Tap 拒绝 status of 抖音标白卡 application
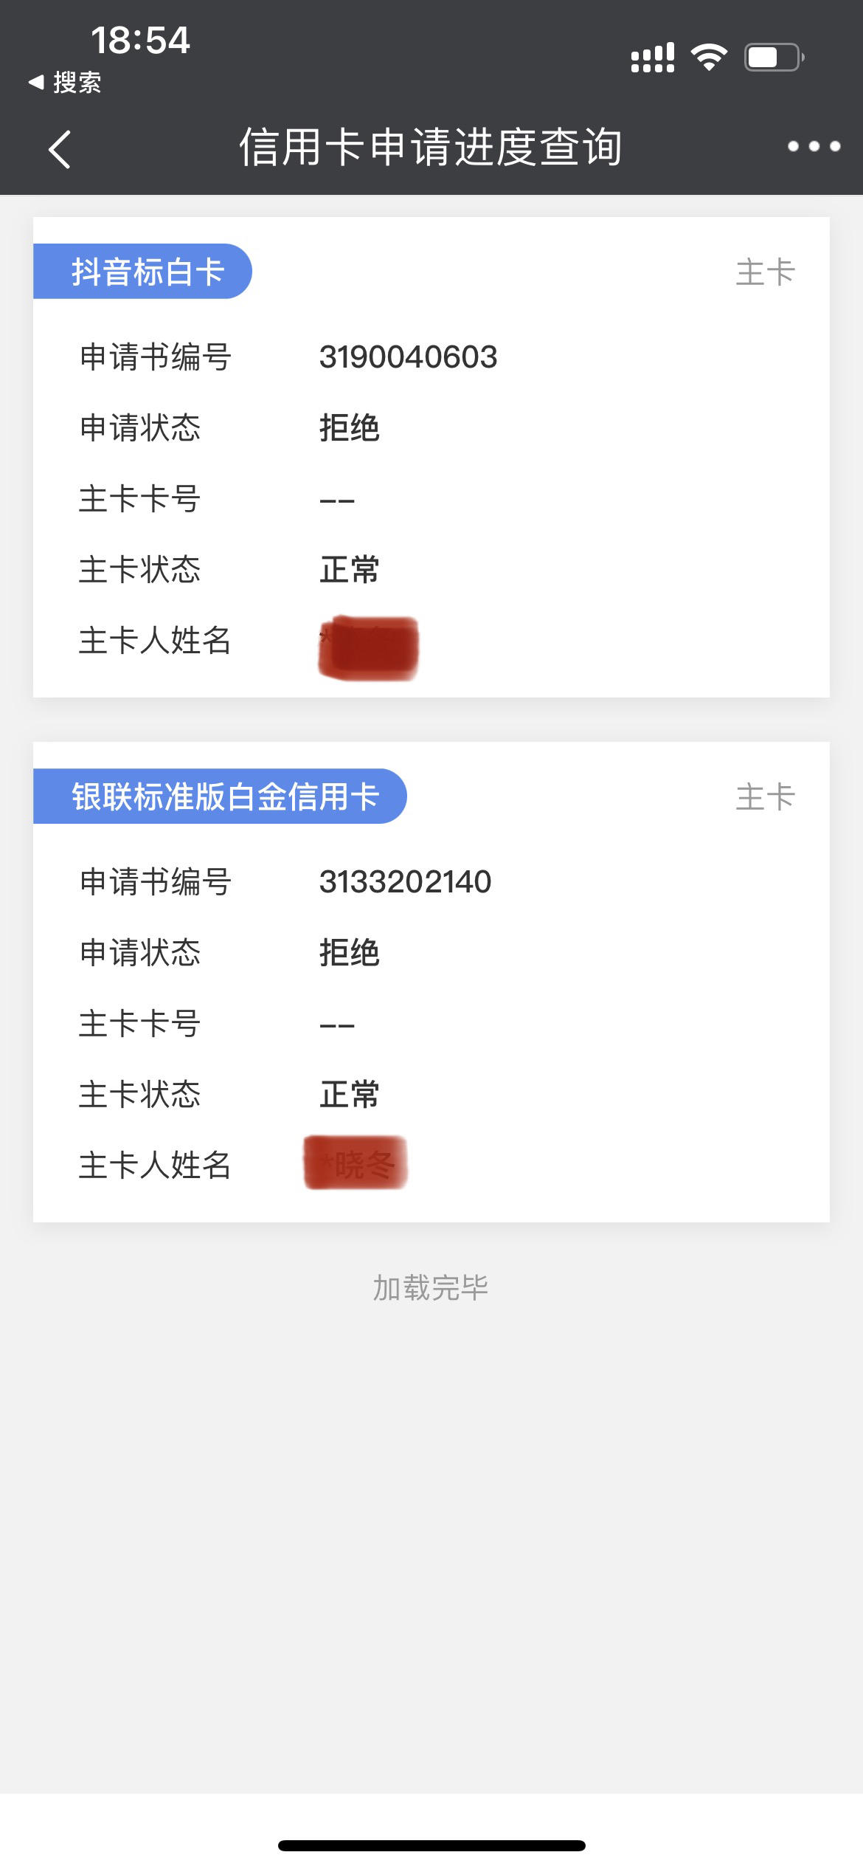 pos(349,428)
